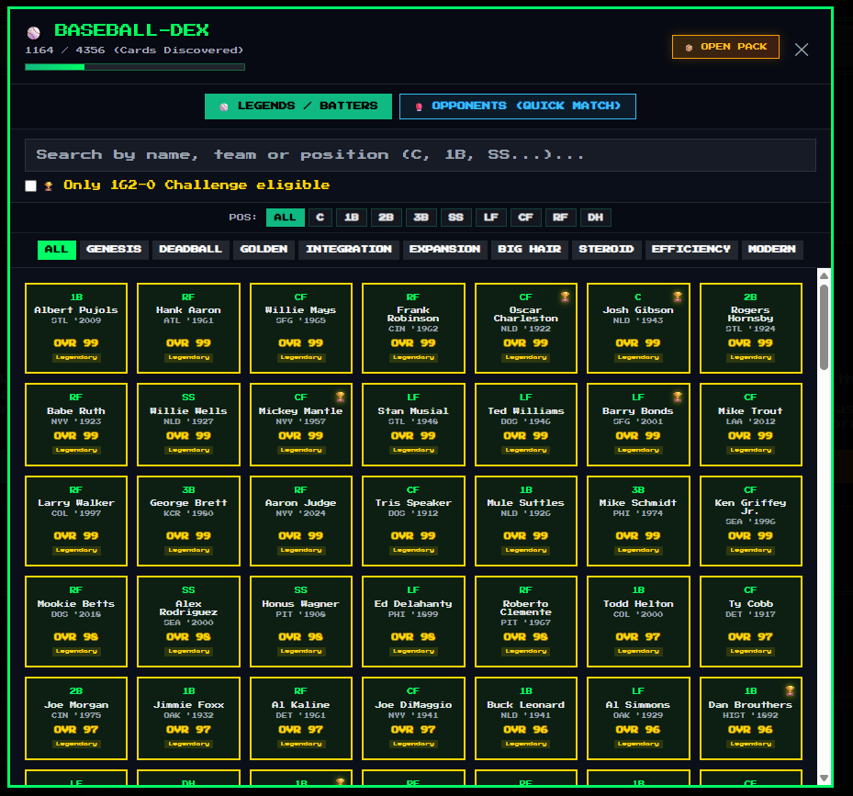Open the Alex Rodriguez card
Image resolution: width=853 pixels, height=796 pixels.
(x=189, y=622)
